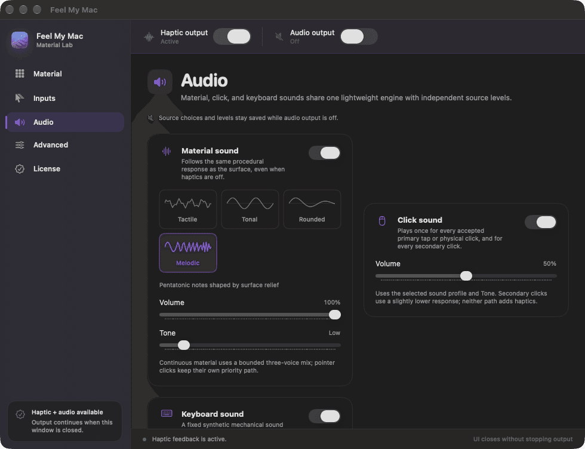Click the Material sound Volume slider handle

pyautogui.click(x=335, y=315)
